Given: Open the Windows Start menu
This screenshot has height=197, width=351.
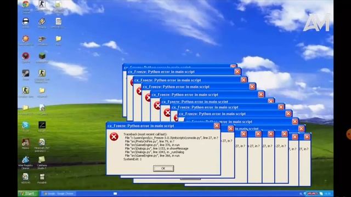Looking at the screenshot, I should pyautogui.click(x=29, y=194).
